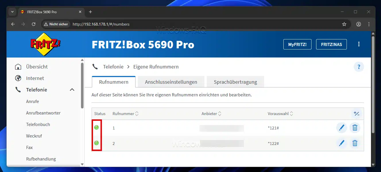This screenshot has width=381, height=172.
Task: Open the FRITZ!NAS button
Action: pyautogui.click(x=331, y=44)
